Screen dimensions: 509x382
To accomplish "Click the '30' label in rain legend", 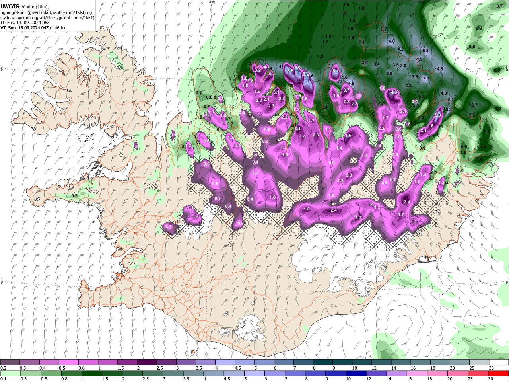I will point(491,379).
